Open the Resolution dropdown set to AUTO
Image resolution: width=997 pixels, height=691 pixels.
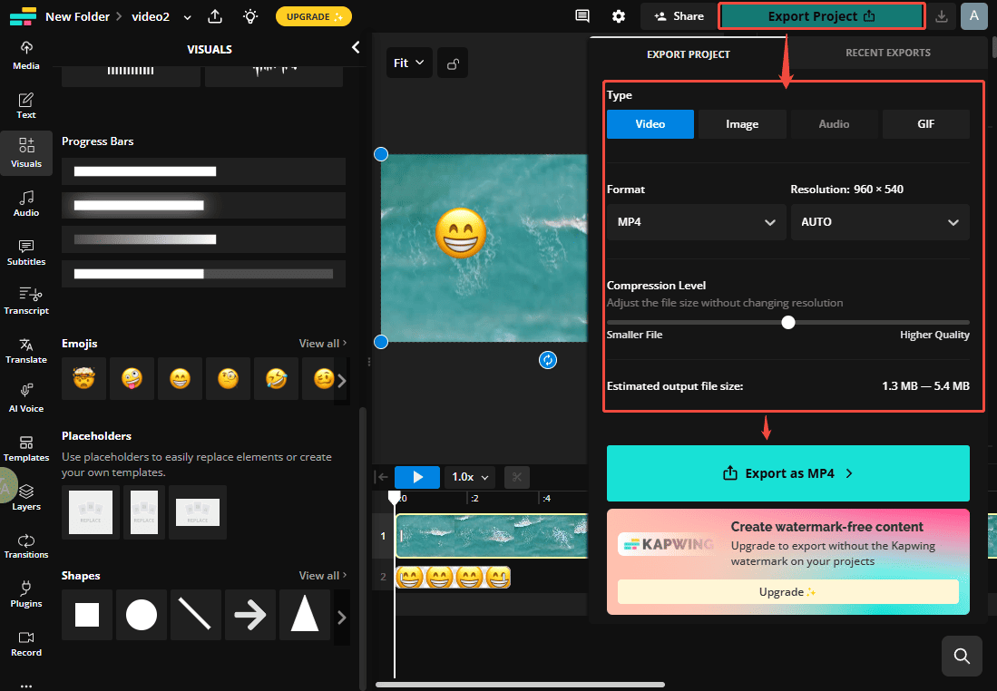tap(879, 222)
